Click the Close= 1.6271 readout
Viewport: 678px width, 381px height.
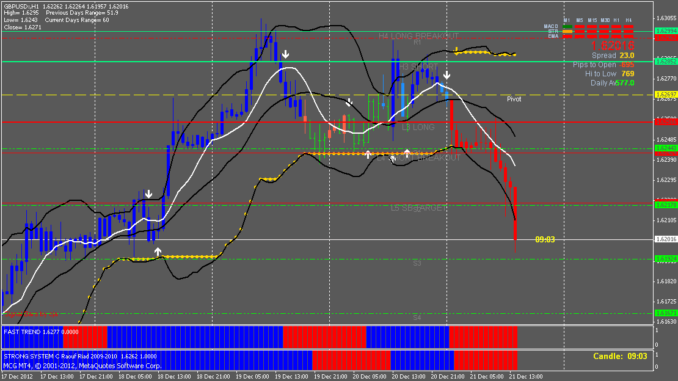coord(23,27)
